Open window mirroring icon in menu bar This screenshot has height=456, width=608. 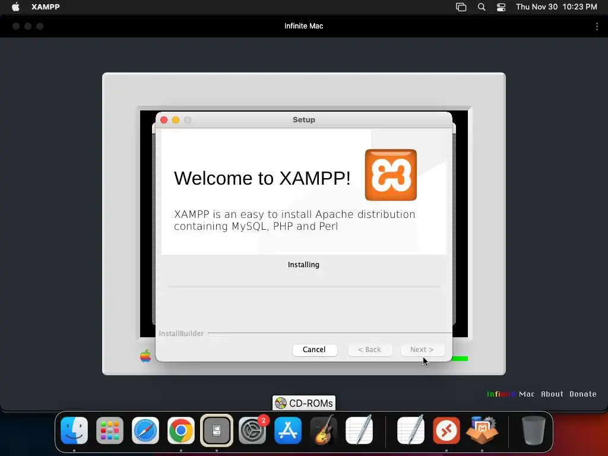pyautogui.click(x=461, y=7)
